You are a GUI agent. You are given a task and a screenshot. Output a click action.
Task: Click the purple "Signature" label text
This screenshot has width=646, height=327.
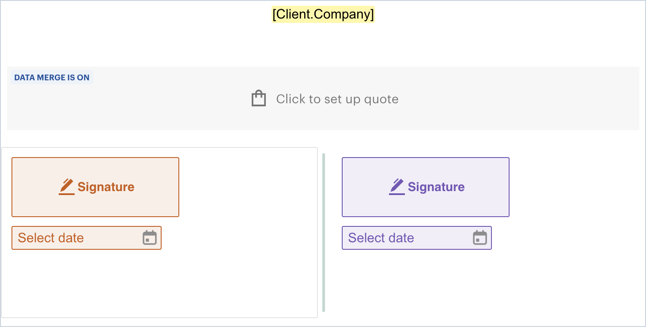436,187
